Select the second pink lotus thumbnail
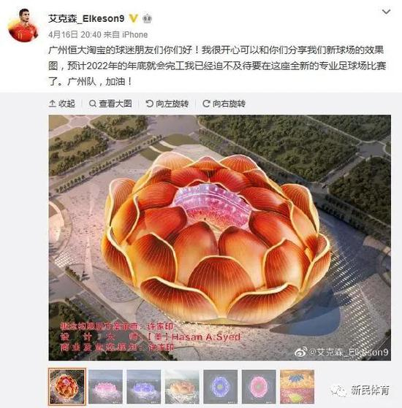 click(x=105, y=387)
